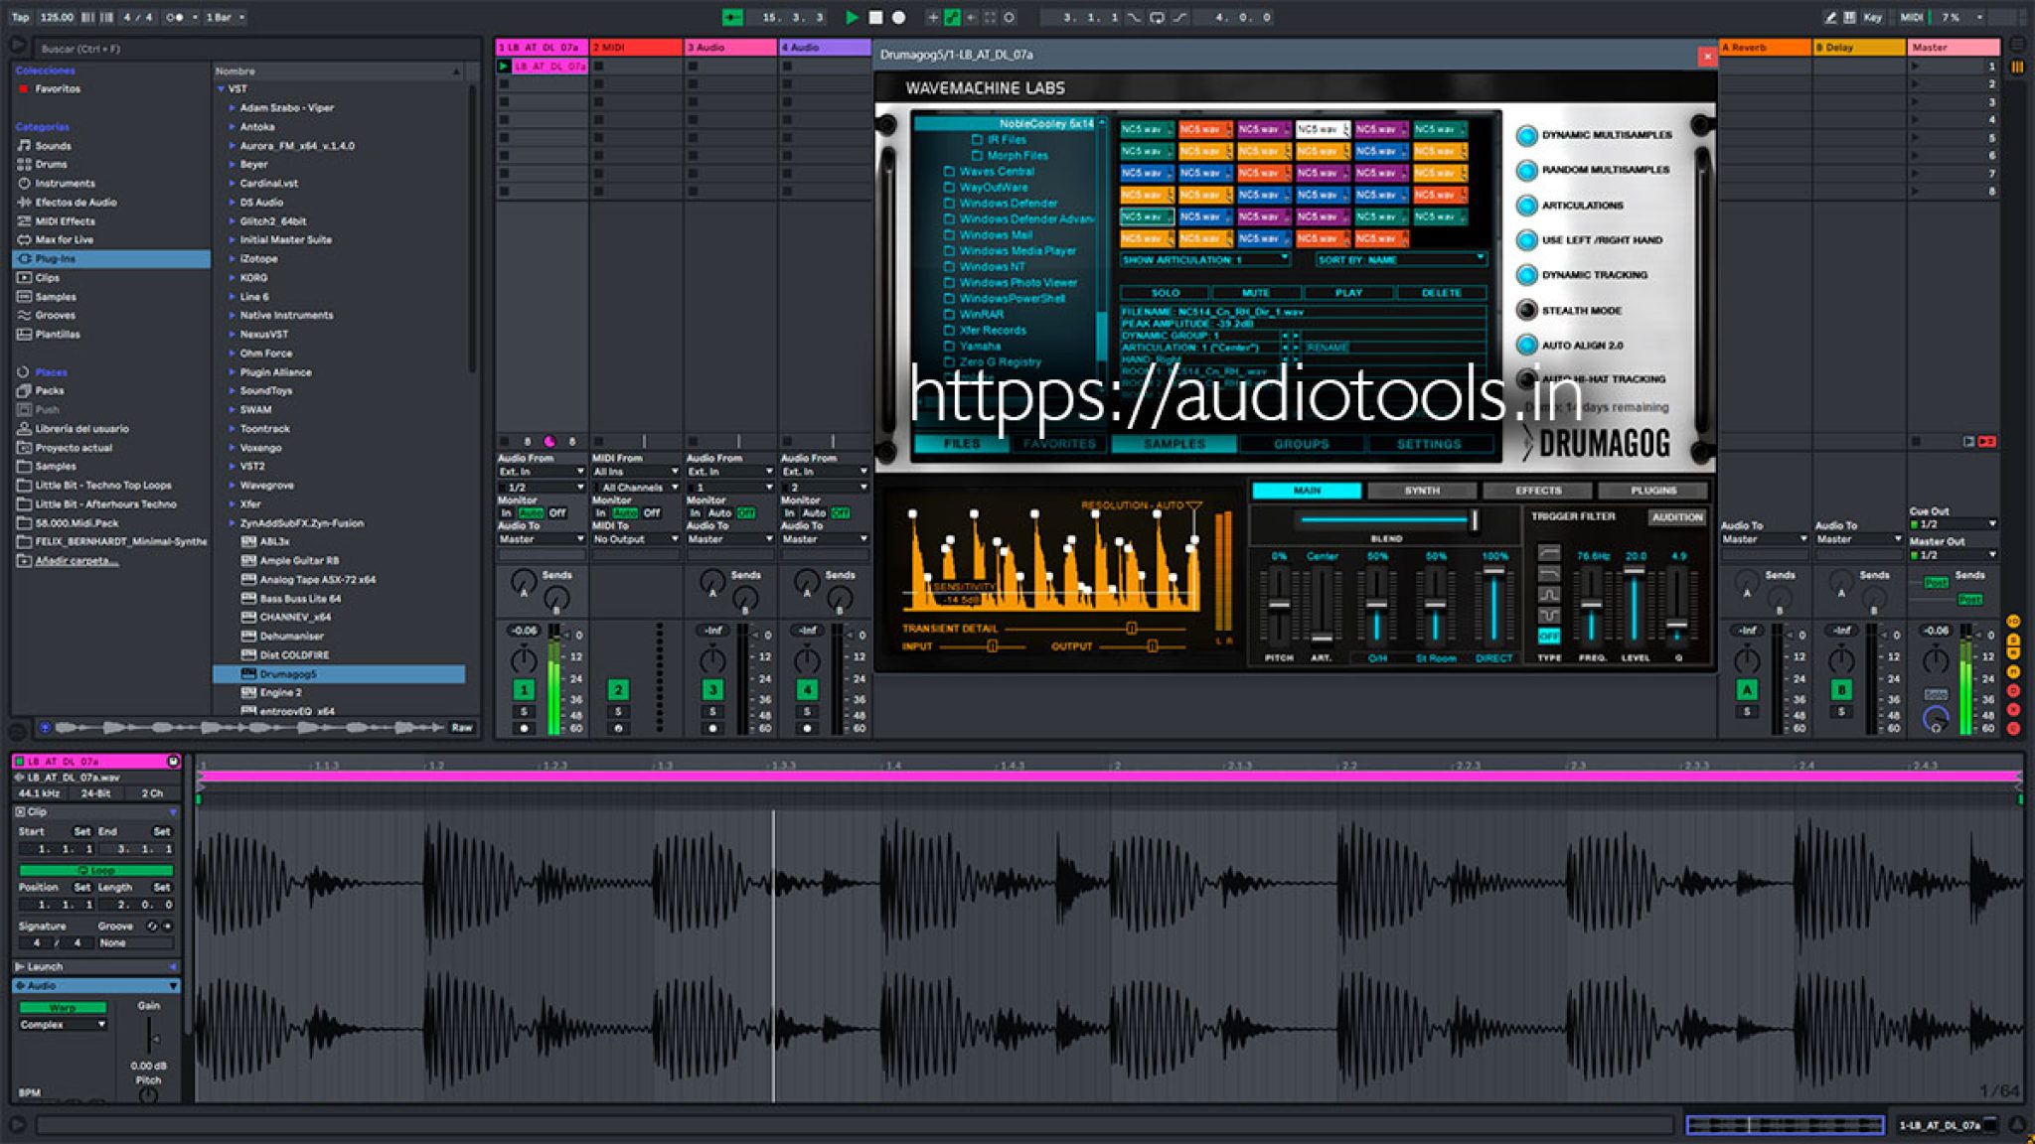
Task: Arm the round Record button in the transport
Action: pos(898,17)
